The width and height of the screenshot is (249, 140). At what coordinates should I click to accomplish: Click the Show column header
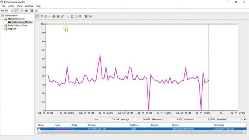(x=40, y=125)
